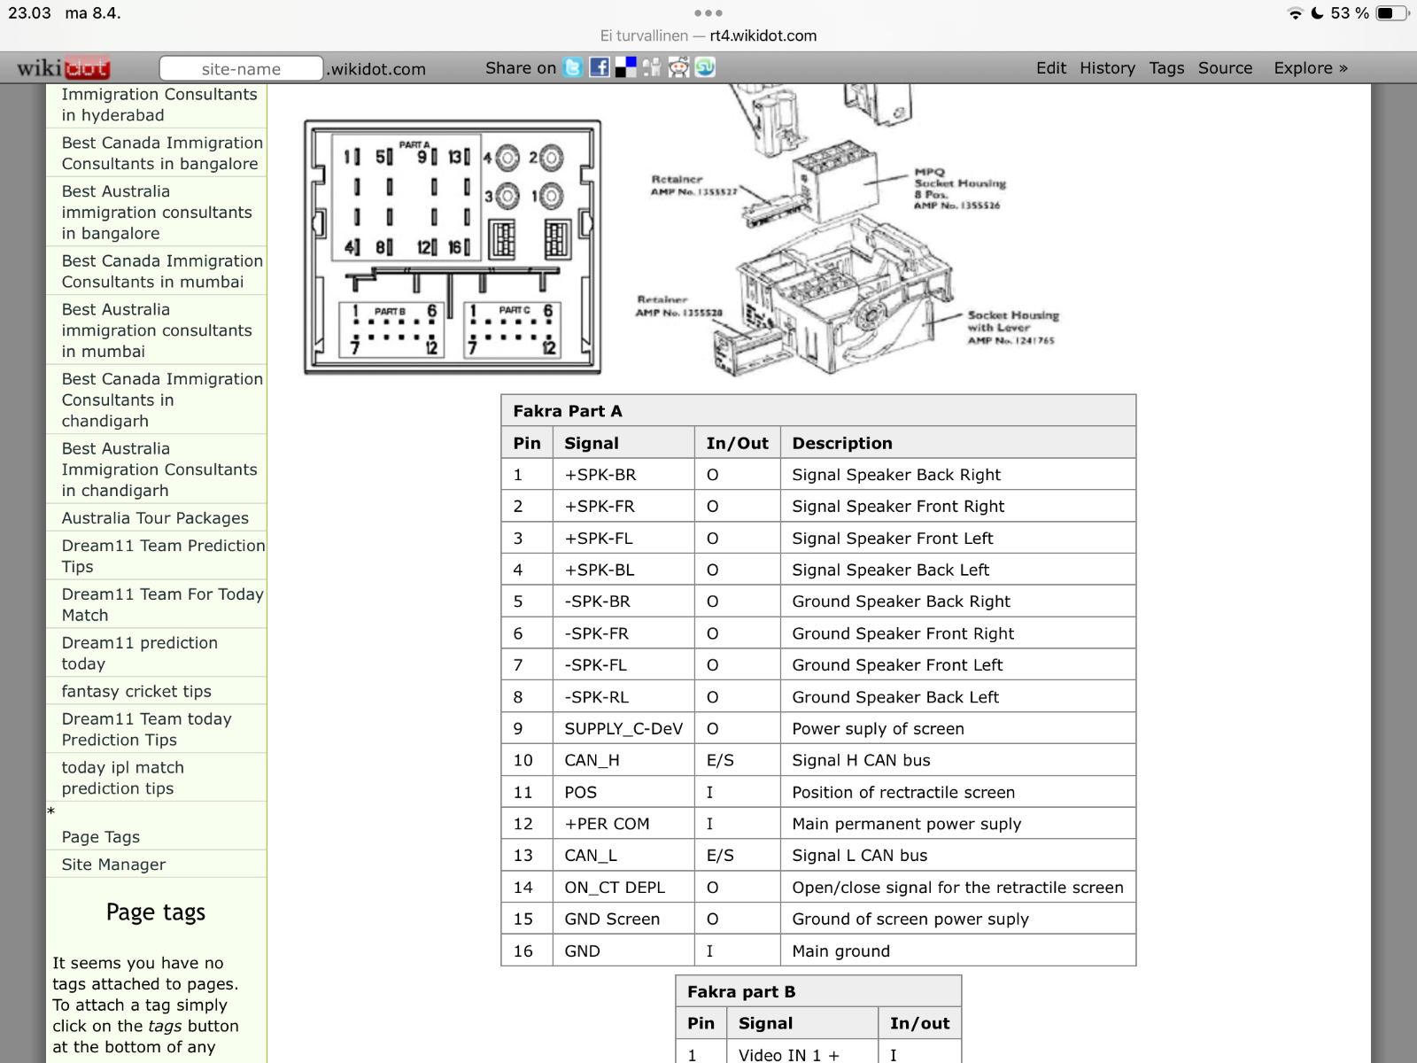Image resolution: width=1417 pixels, height=1063 pixels.
Task: Select the SUPPLY_C-DeV signal cell
Action: coord(623,728)
